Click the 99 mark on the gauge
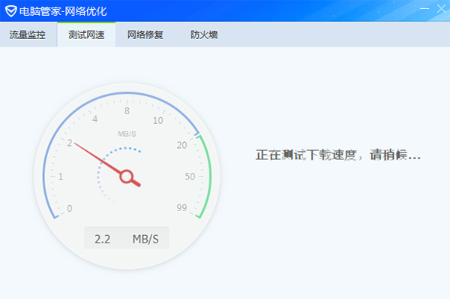 181,207
